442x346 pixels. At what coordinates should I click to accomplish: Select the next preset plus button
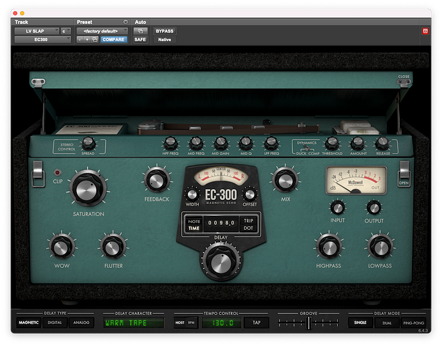(87, 39)
